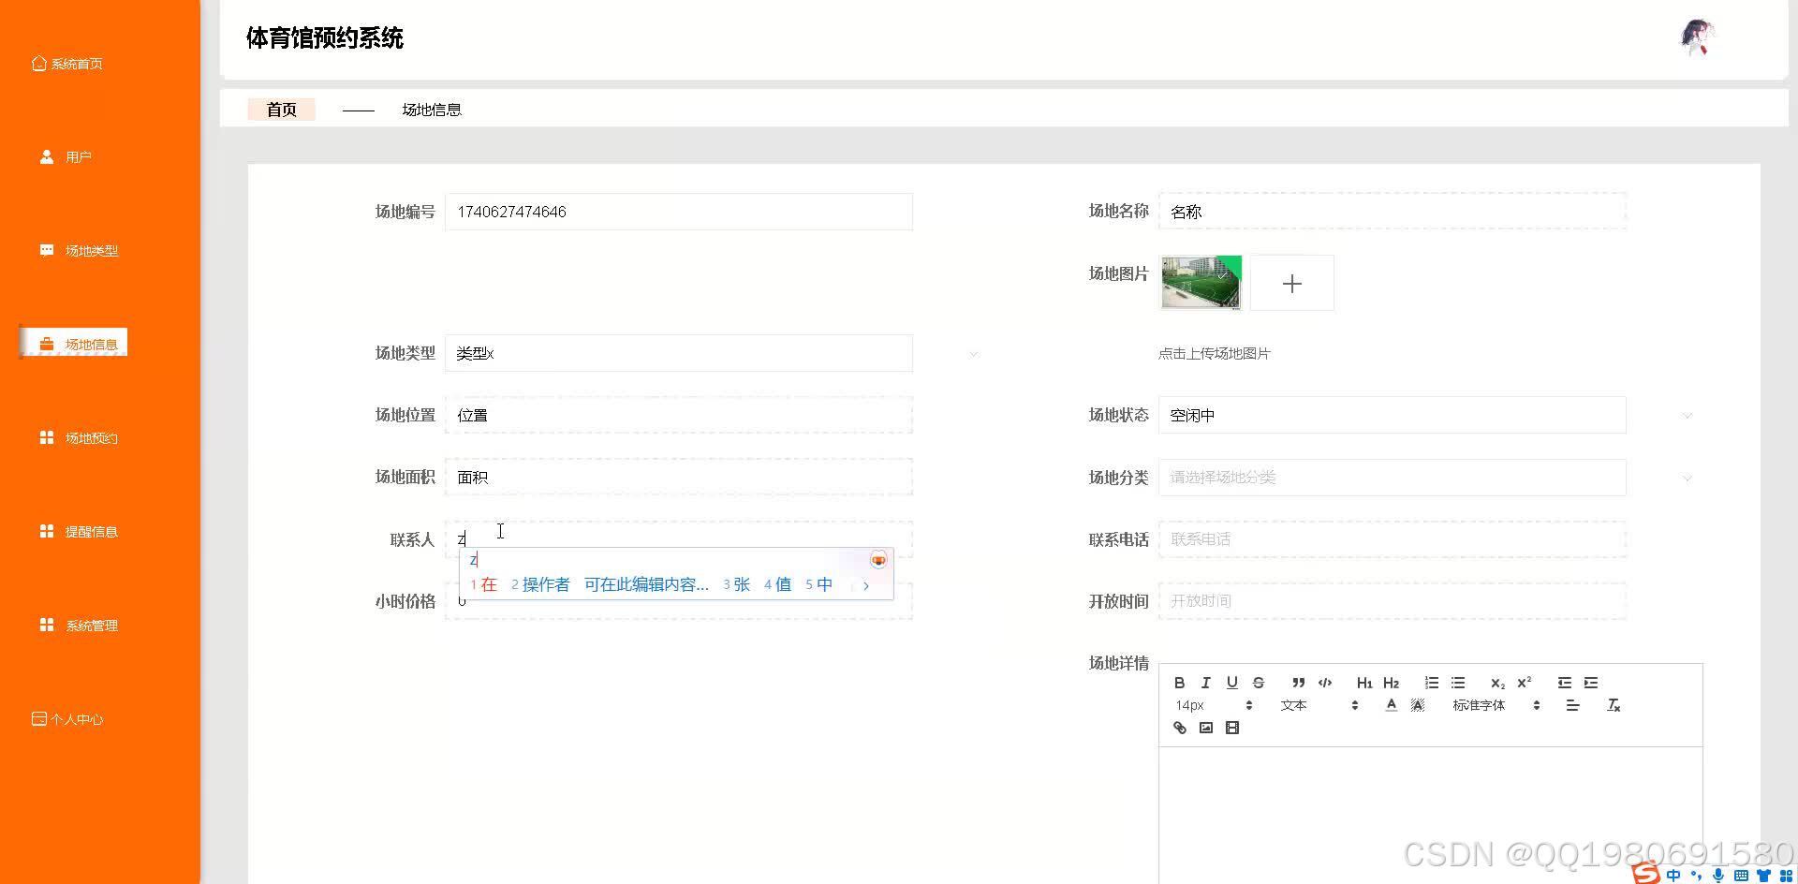The image size is (1798, 884).
Task: Toggle underline formatting in the editor
Action: tap(1232, 683)
